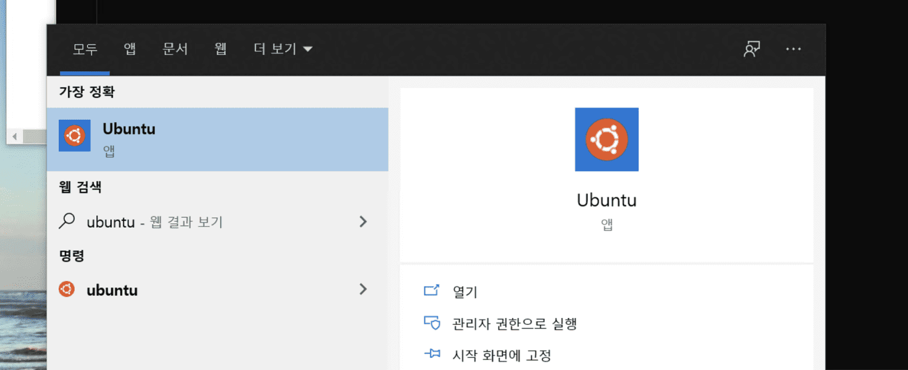The width and height of the screenshot is (908, 370).
Task: Select 'ubuntu - 웹 결과 보기' suggestion
Action: click(x=155, y=222)
